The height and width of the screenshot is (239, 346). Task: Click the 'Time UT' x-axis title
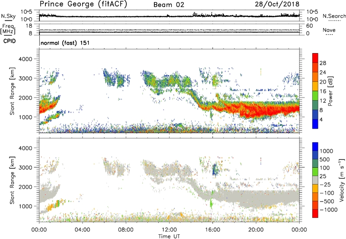click(x=169, y=236)
